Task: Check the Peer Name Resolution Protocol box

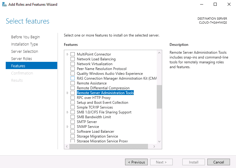Action: click(x=73, y=68)
